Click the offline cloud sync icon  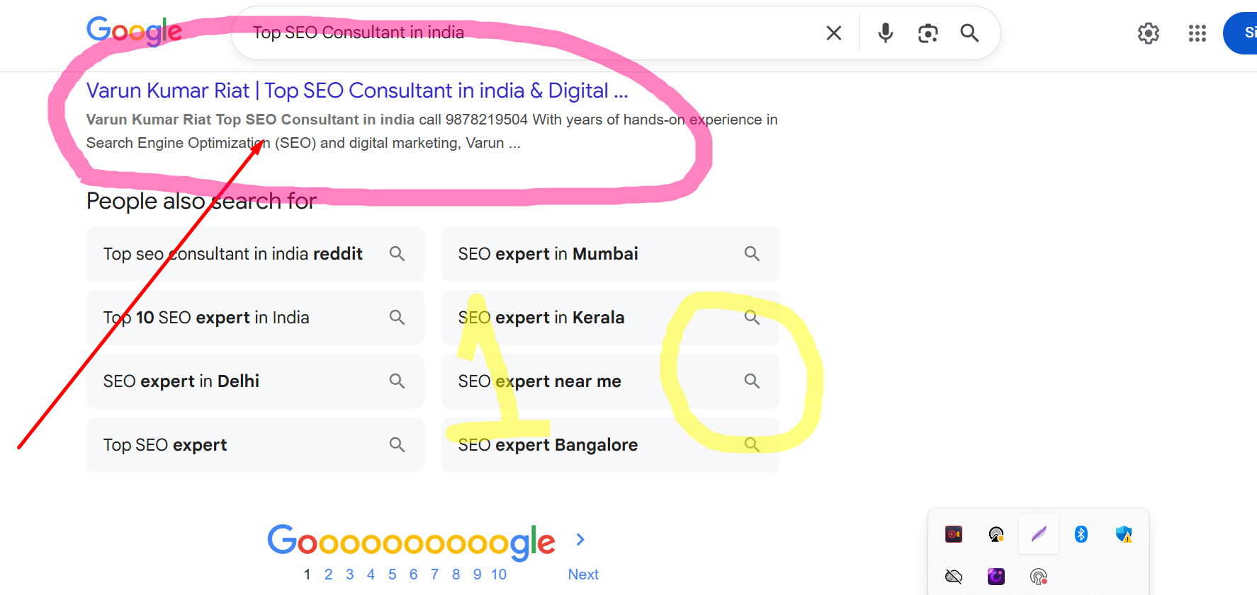tap(954, 576)
